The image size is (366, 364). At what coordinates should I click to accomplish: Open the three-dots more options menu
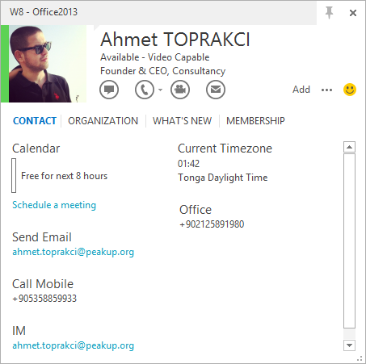pyautogui.click(x=326, y=90)
